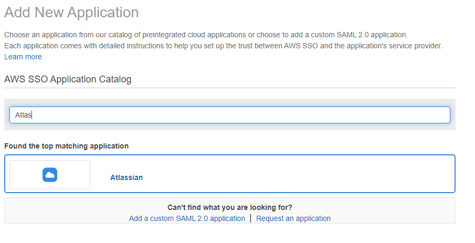Screen dimensions: 475x243
Task: Add a custom SAML 2.0 application
Action: pos(187,218)
